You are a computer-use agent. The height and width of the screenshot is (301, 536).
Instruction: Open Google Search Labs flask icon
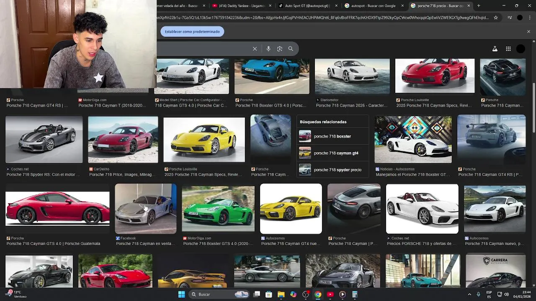click(x=495, y=49)
